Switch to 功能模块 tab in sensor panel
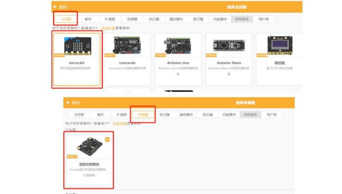Viewport: 342px width, 194px height. [x=229, y=114]
